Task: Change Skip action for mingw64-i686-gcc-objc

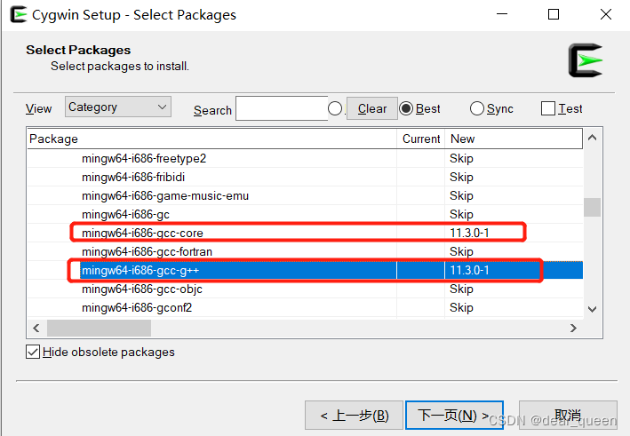Action: 461,289
